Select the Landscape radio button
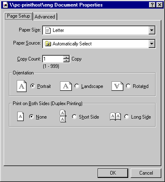The image size is (165, 182). 77,86
